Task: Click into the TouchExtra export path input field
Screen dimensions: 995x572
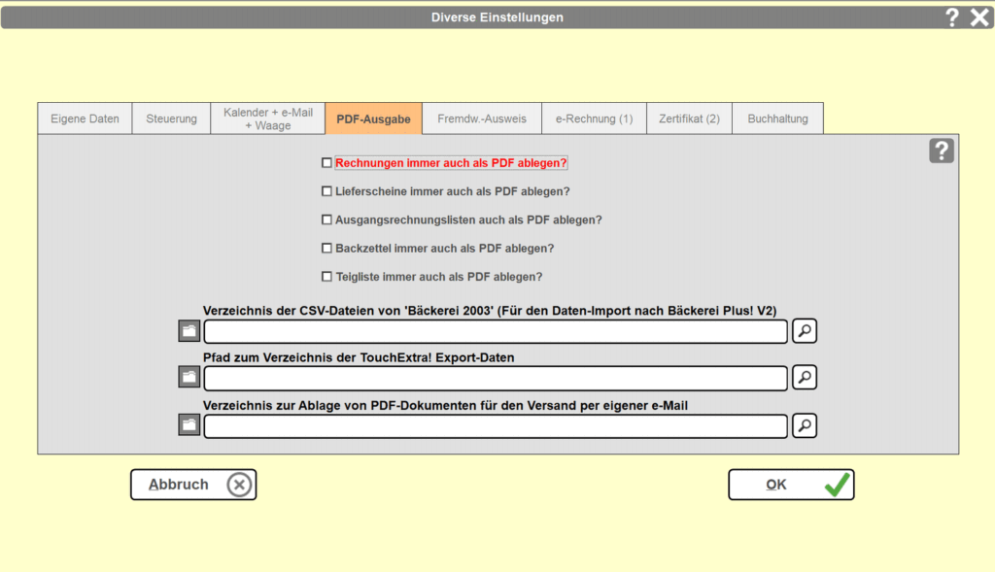Action: (495, 378)
